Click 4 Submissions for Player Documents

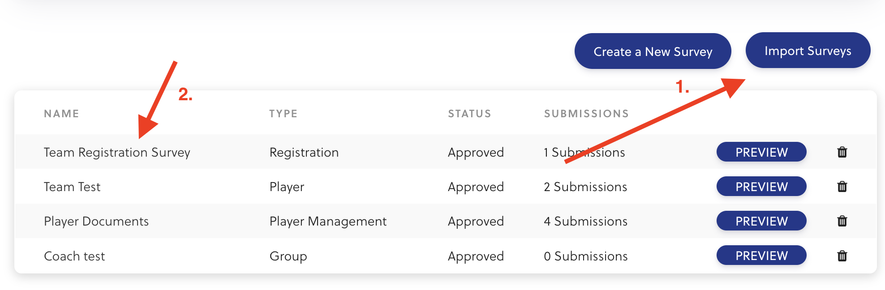(x=585, y=222)
